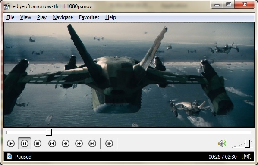The height and width of the screenshot is (165, 258).
Task: Open the Navigate menu
Action: [x=63, y=17]
